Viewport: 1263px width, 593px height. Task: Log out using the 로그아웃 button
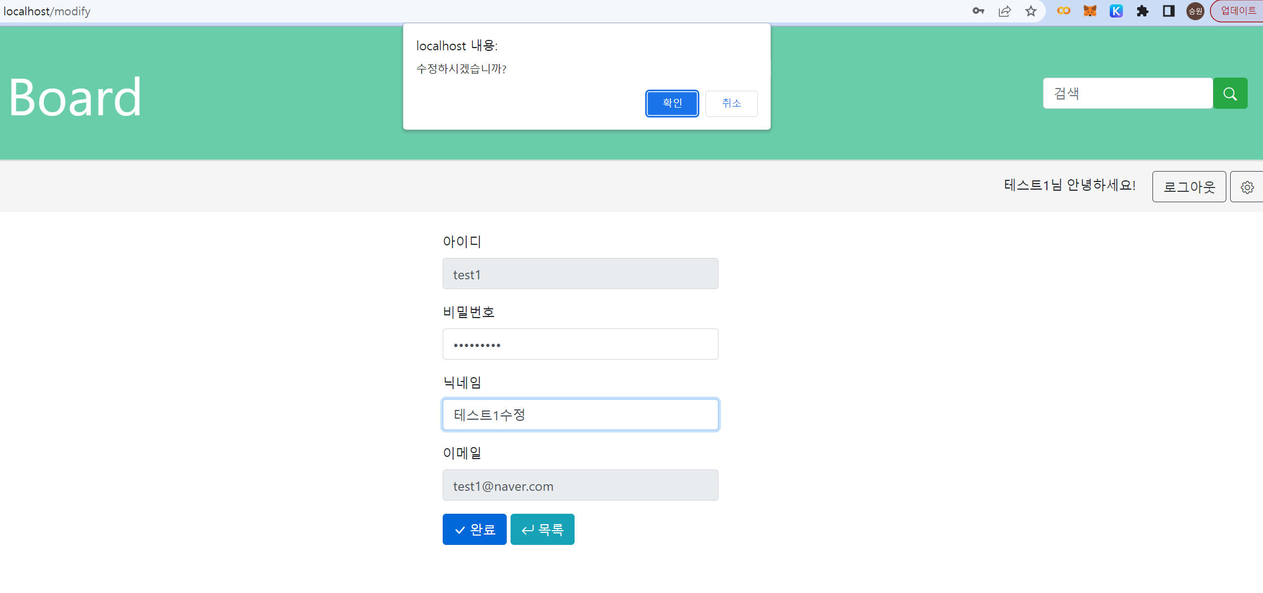click(1189, 186)
